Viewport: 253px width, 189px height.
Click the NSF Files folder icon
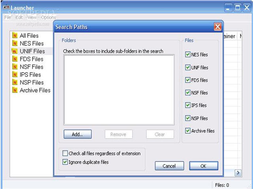(15, 67)
